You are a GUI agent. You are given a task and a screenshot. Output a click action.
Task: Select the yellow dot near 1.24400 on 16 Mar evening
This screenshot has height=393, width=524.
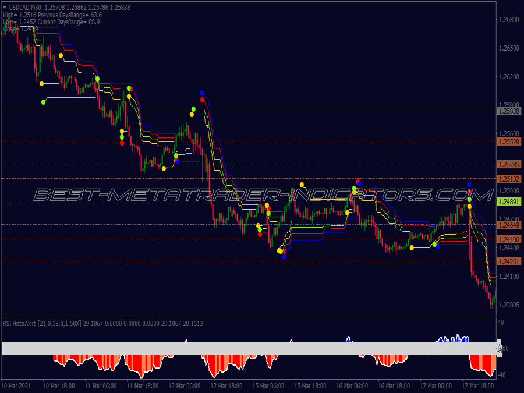click(x=412, y=247)
